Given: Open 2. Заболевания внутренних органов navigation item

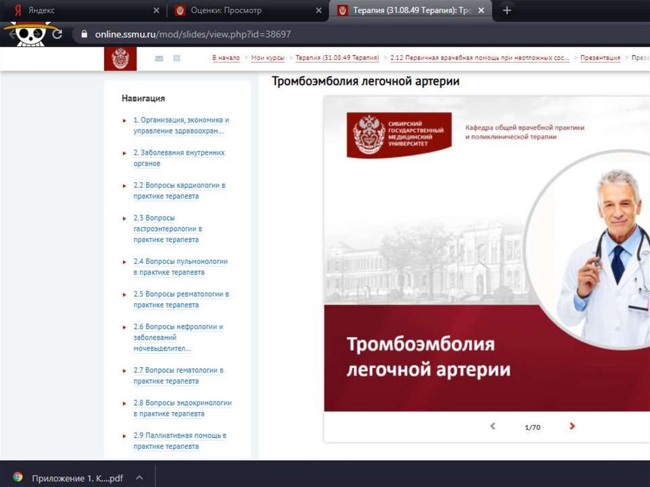Looking at the screenshot, I should click(x=179, y=157).
